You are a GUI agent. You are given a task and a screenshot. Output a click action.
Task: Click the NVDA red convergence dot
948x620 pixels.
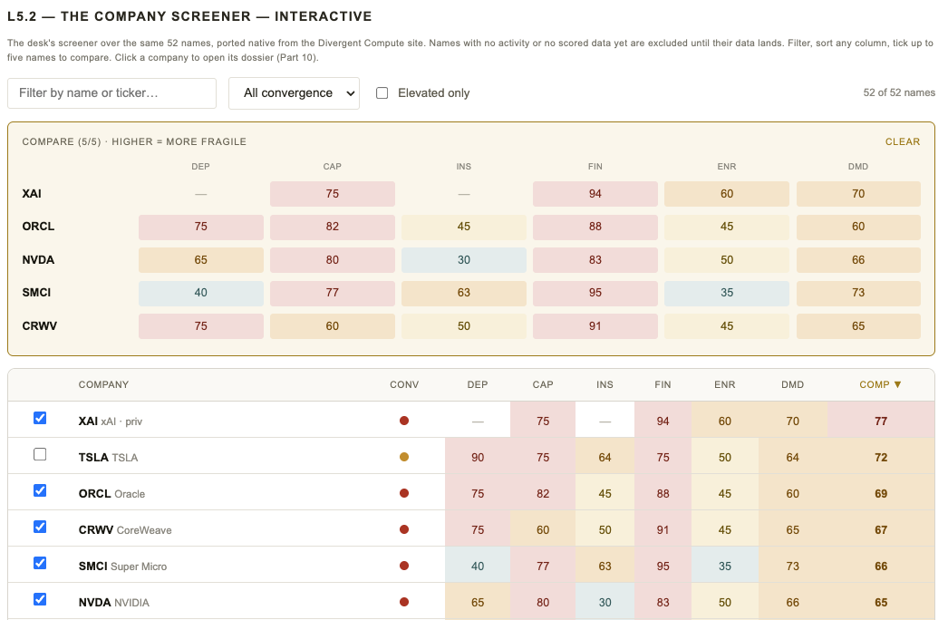(x=404, y=602)
